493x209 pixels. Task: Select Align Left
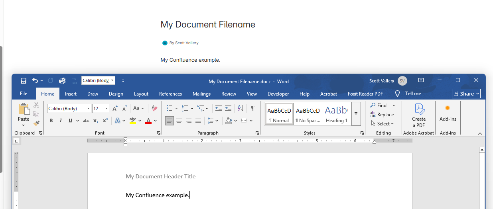point(170,121)
